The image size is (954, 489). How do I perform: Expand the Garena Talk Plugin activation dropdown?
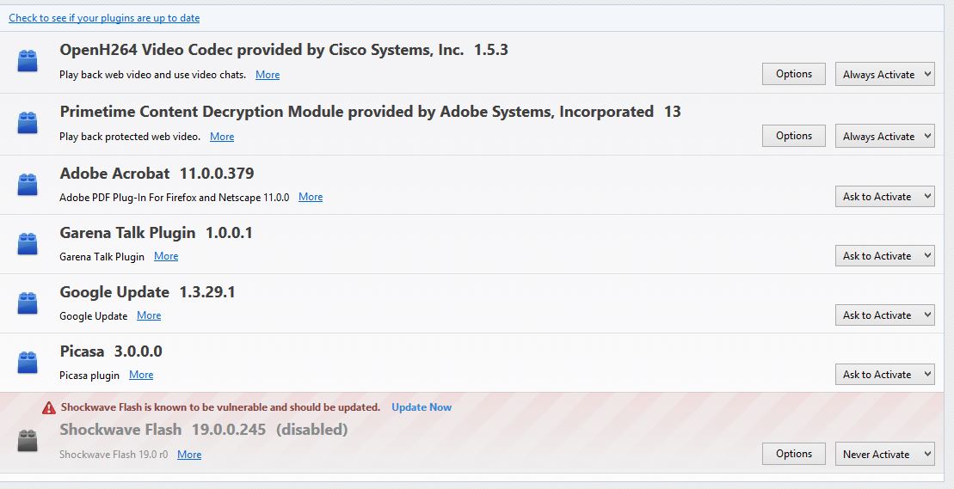click(884, 256)
